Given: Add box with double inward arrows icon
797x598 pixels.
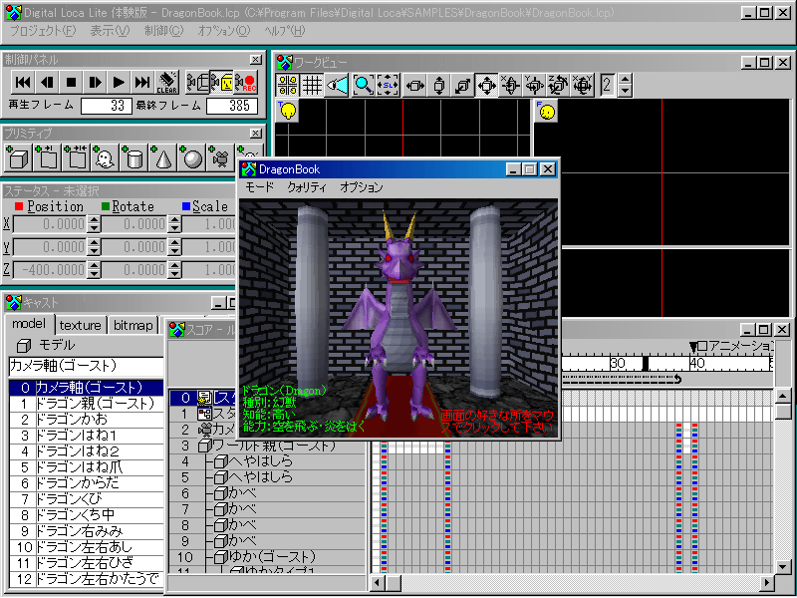Looking at the screenshot, I should coord(76,157).
